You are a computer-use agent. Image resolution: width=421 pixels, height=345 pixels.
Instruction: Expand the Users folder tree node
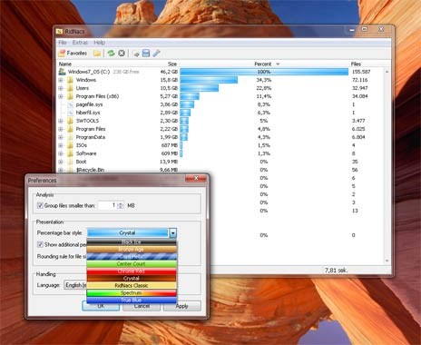61,88
